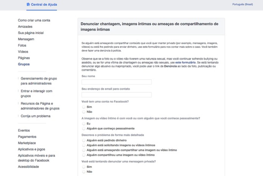The image size is (263, 176).
Task: Select the Não radio for having a Facebook account
Action: click(84, 112)
